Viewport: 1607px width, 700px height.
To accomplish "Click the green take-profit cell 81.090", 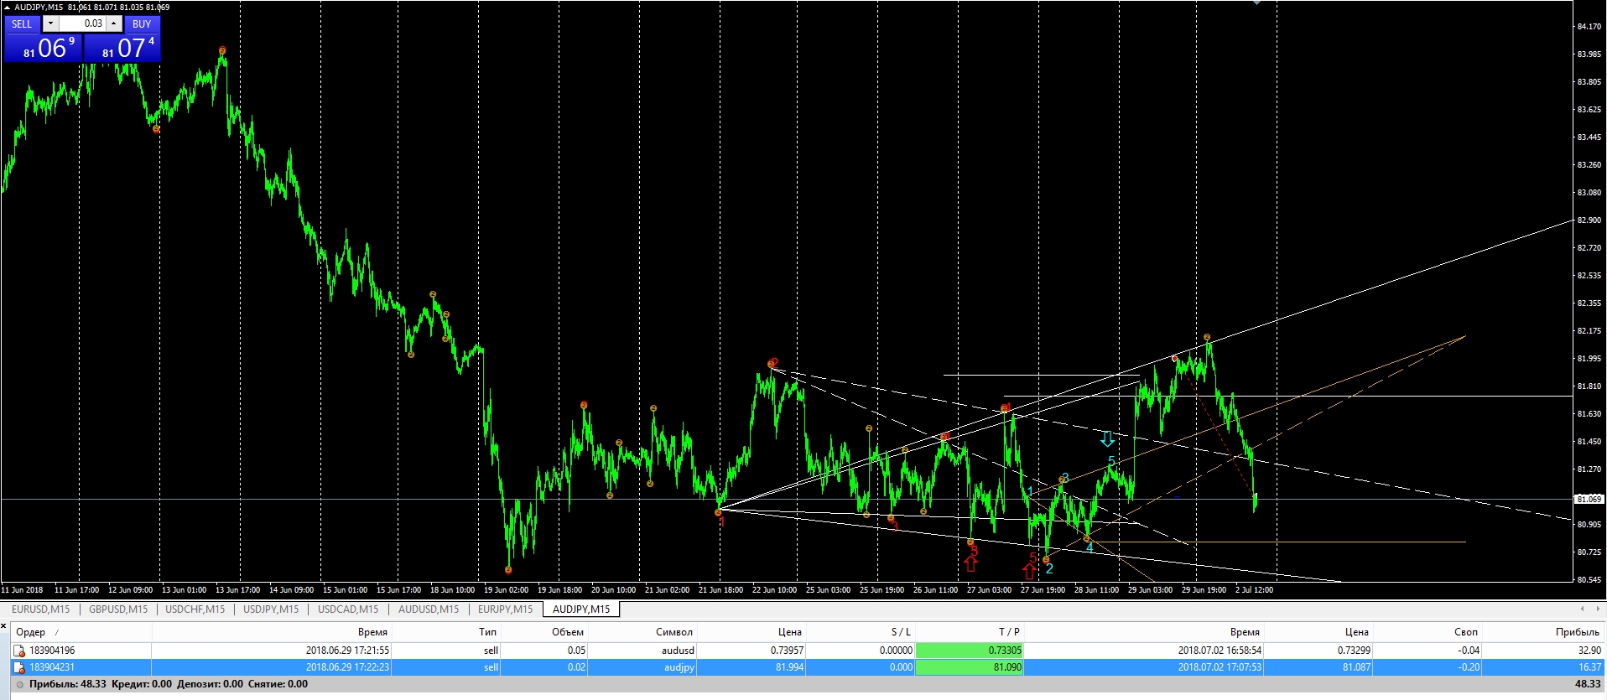I will point(969,667).
